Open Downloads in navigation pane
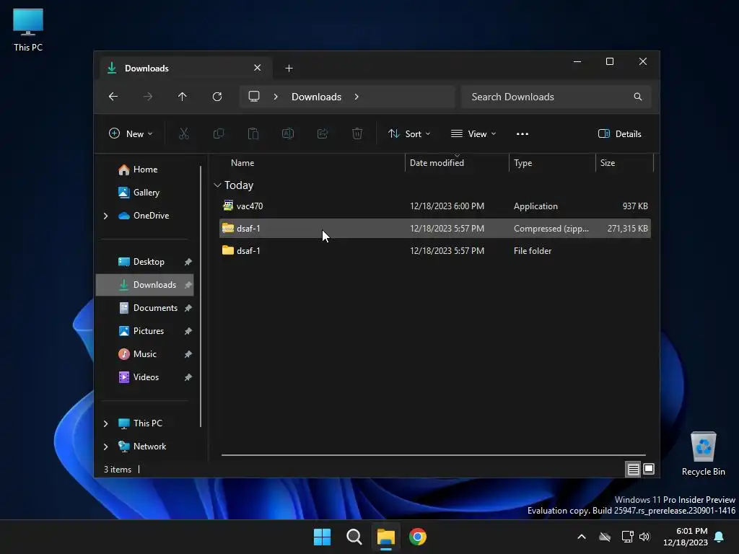The height and width of the screenshot is (554, 739). [145, 284]
